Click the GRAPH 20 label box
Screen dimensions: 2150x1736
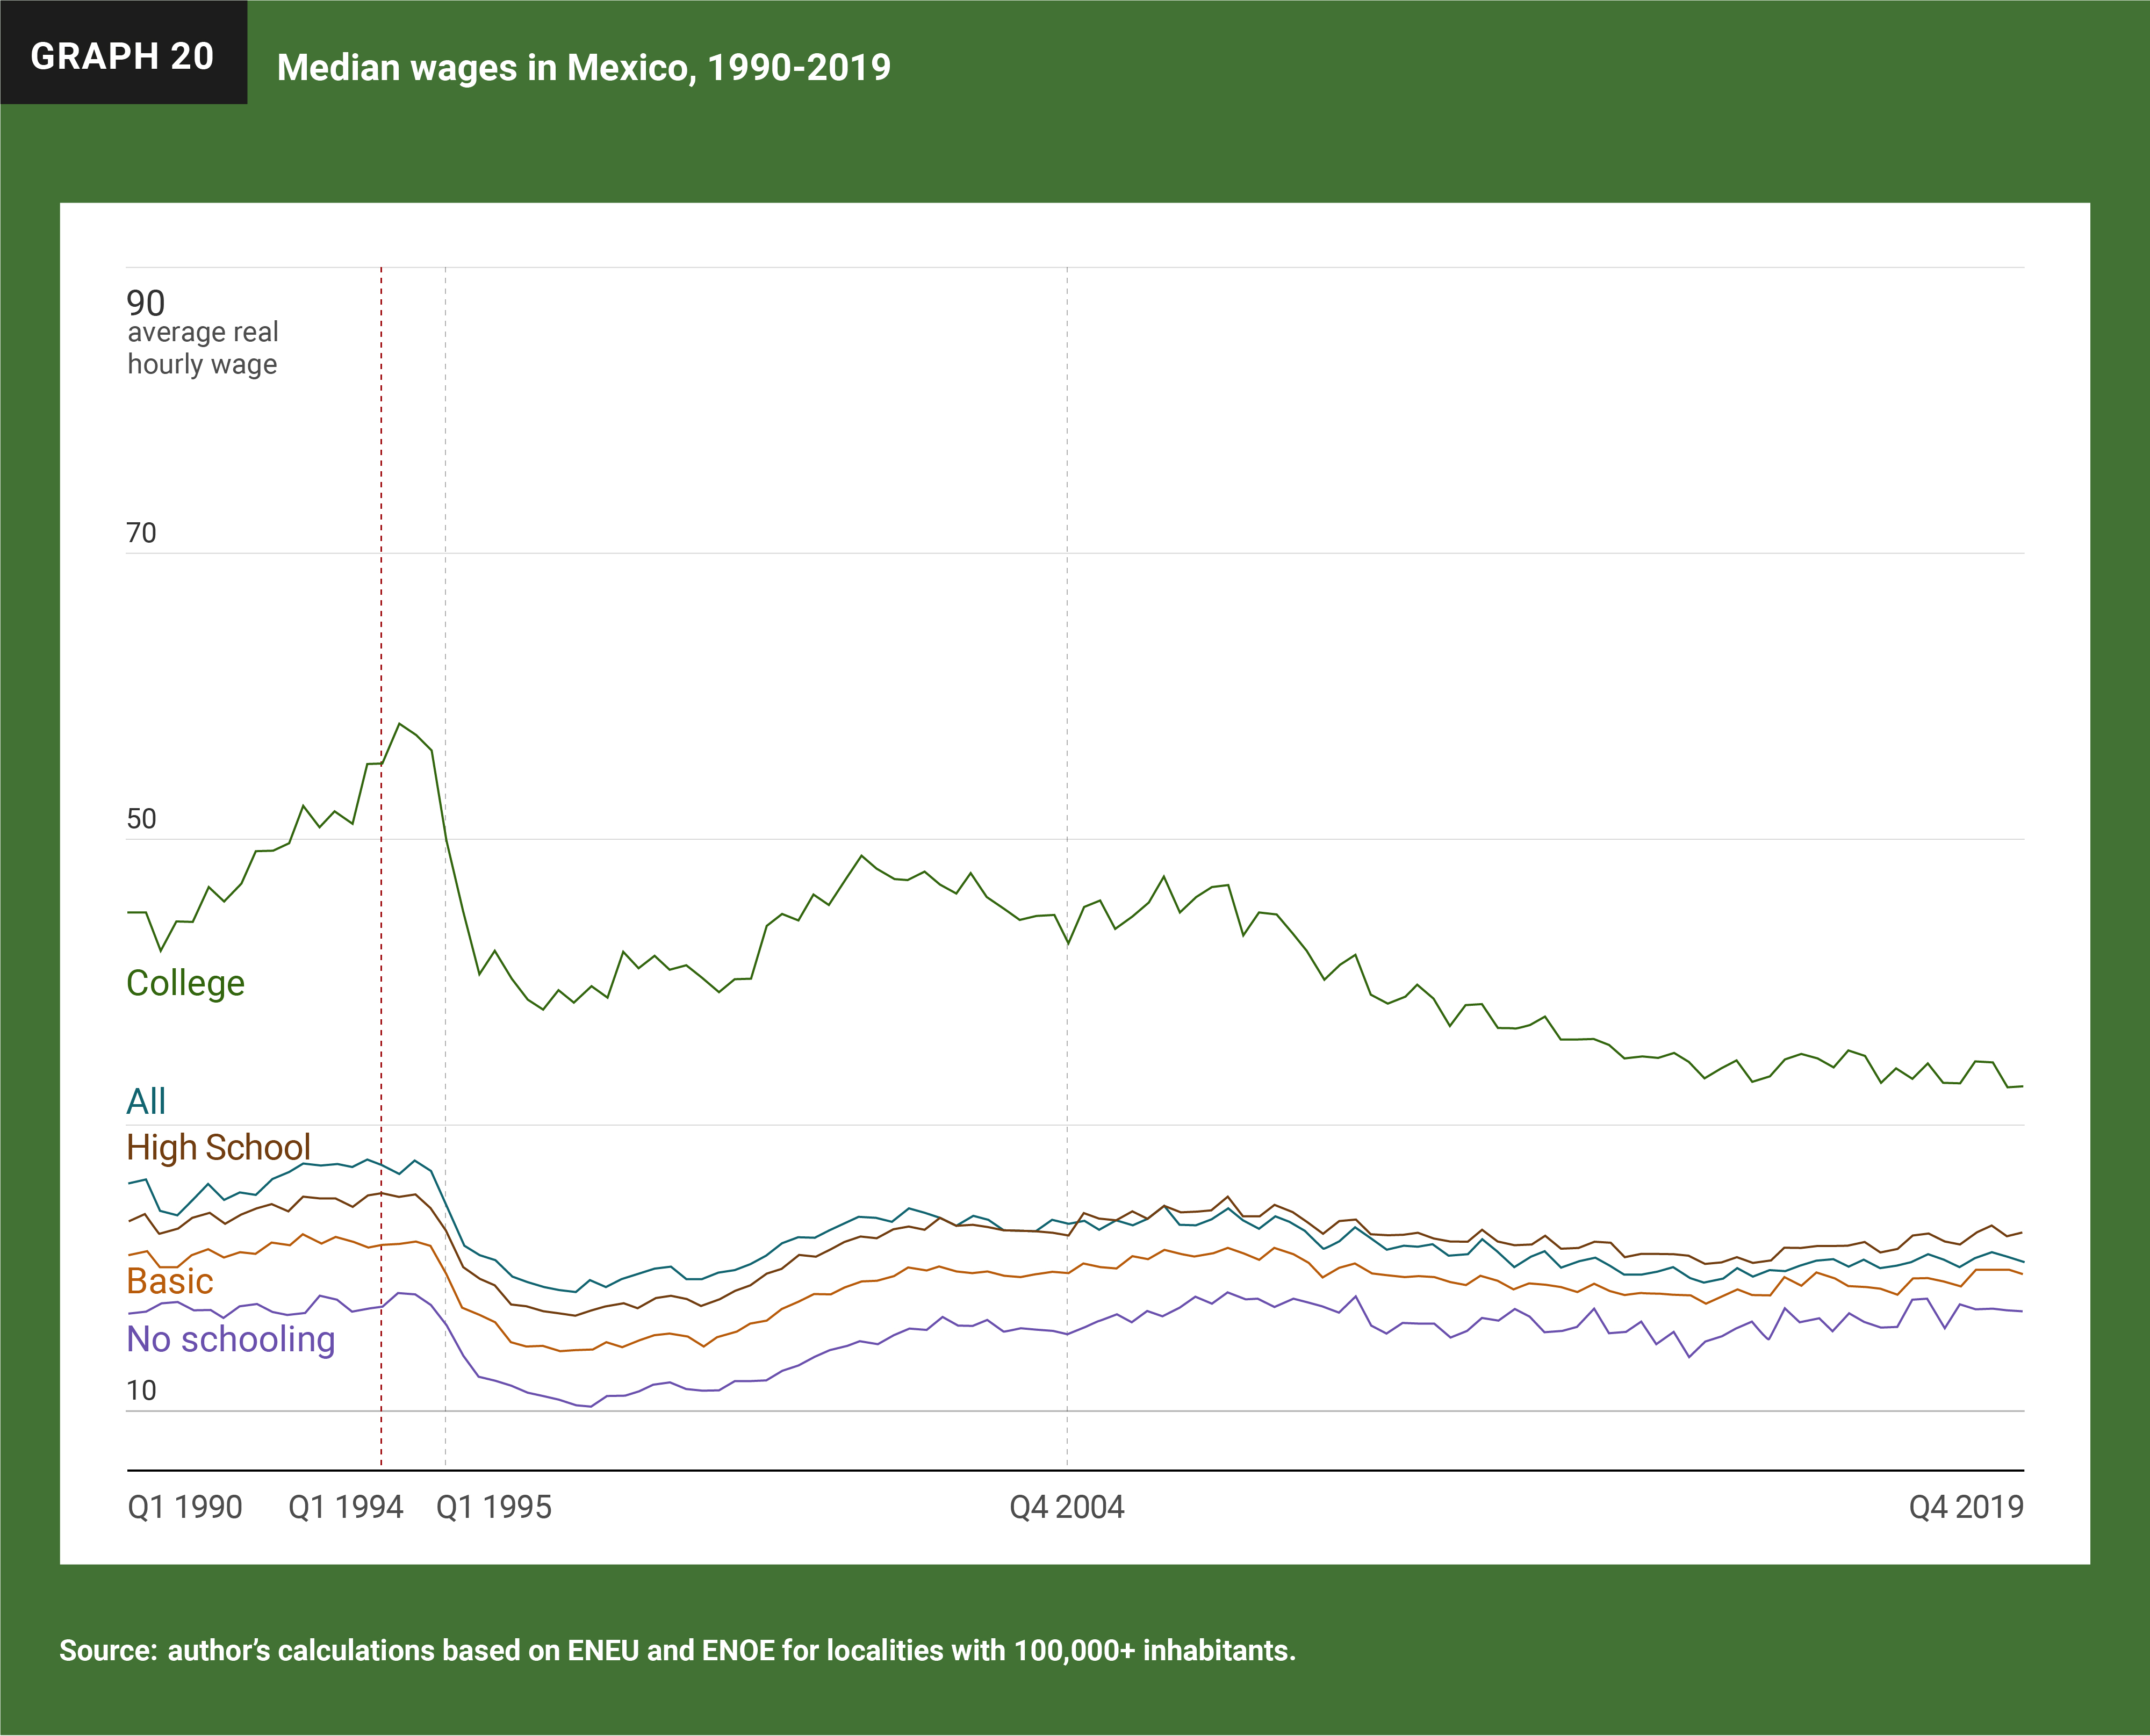pos(123,54)
